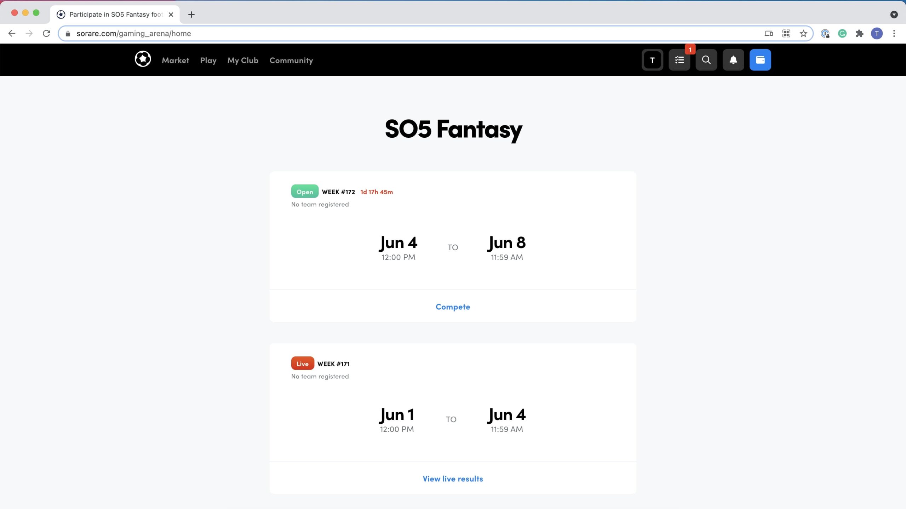Viewport: 906px width, 509px height.
Task: Click the Jun 1 start date
Action: 396,415
